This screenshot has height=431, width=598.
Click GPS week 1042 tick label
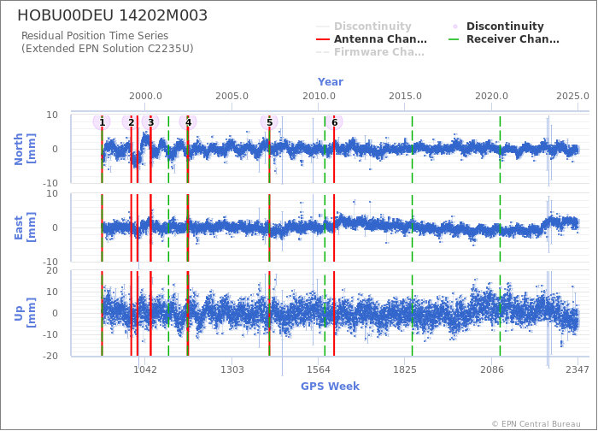pyautogui.click(x=145, y=369)
